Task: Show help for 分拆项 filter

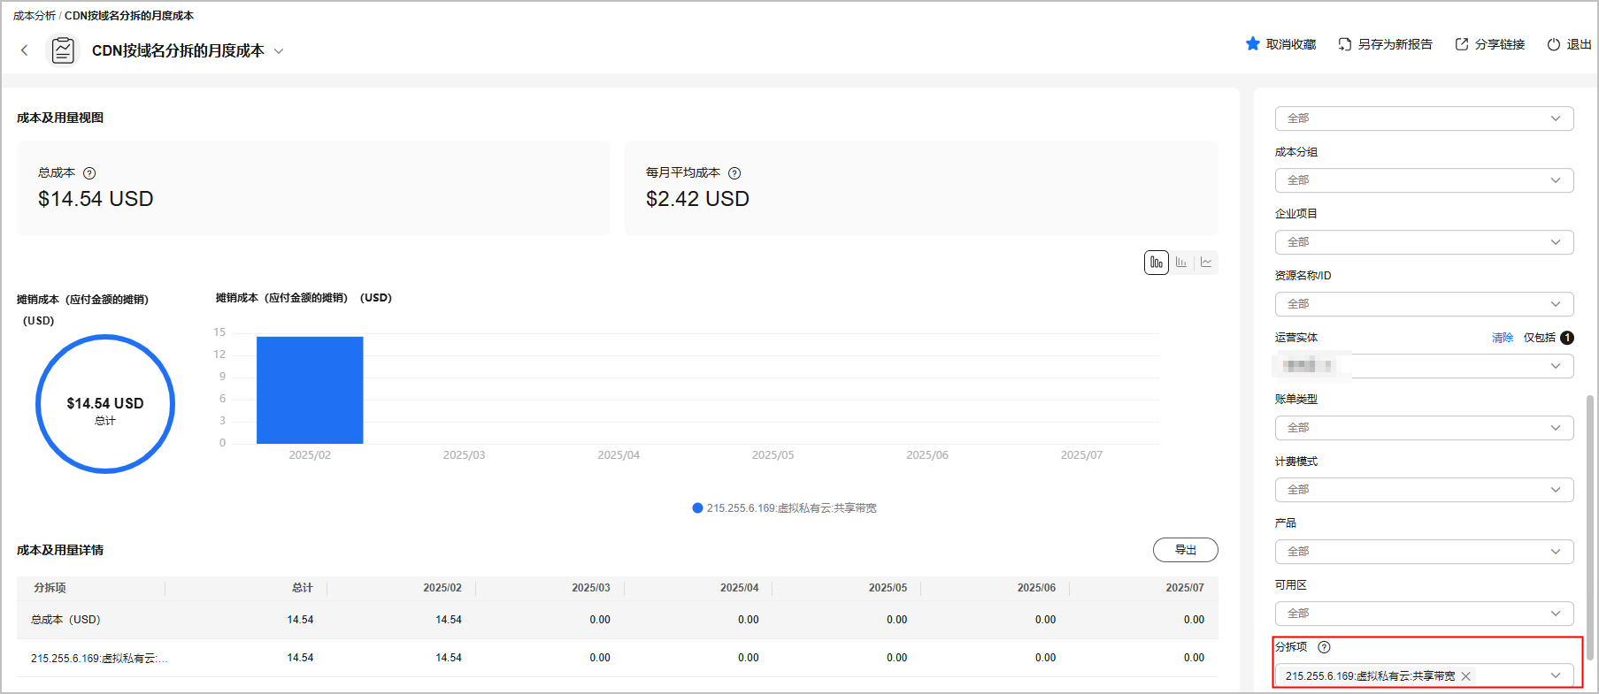Action: [x=1324, y=647]
